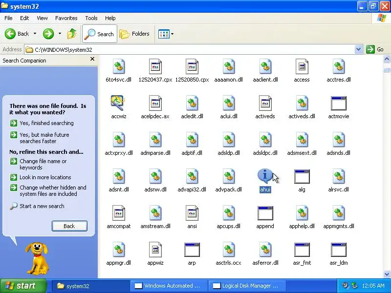
Task: Click the vertical scrollbar thumb
Action: tap(387, 69)
